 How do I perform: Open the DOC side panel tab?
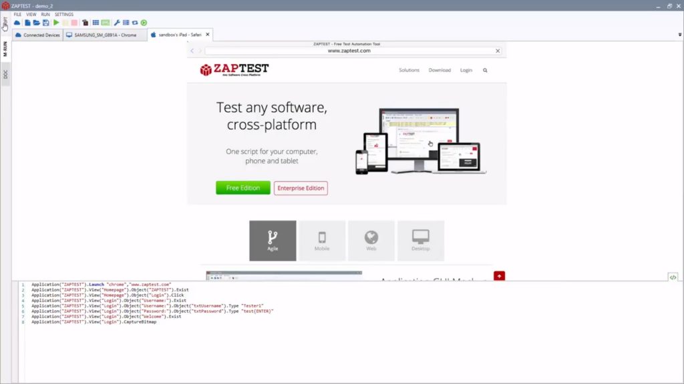5,75
